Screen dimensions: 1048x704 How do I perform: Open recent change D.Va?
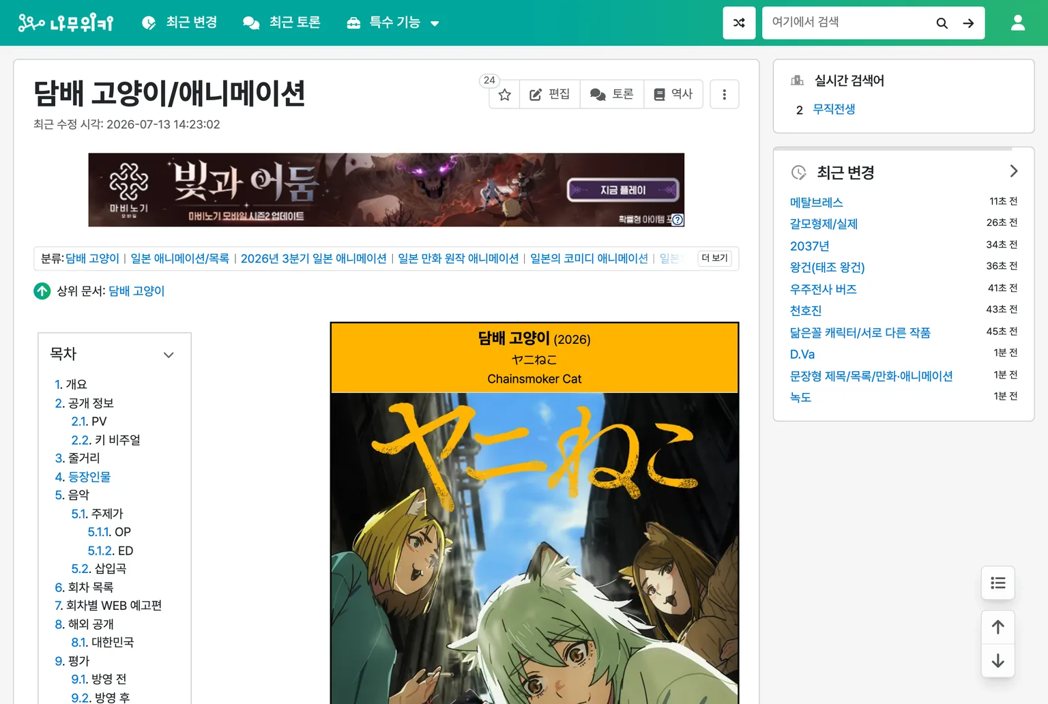click(802, 354)
